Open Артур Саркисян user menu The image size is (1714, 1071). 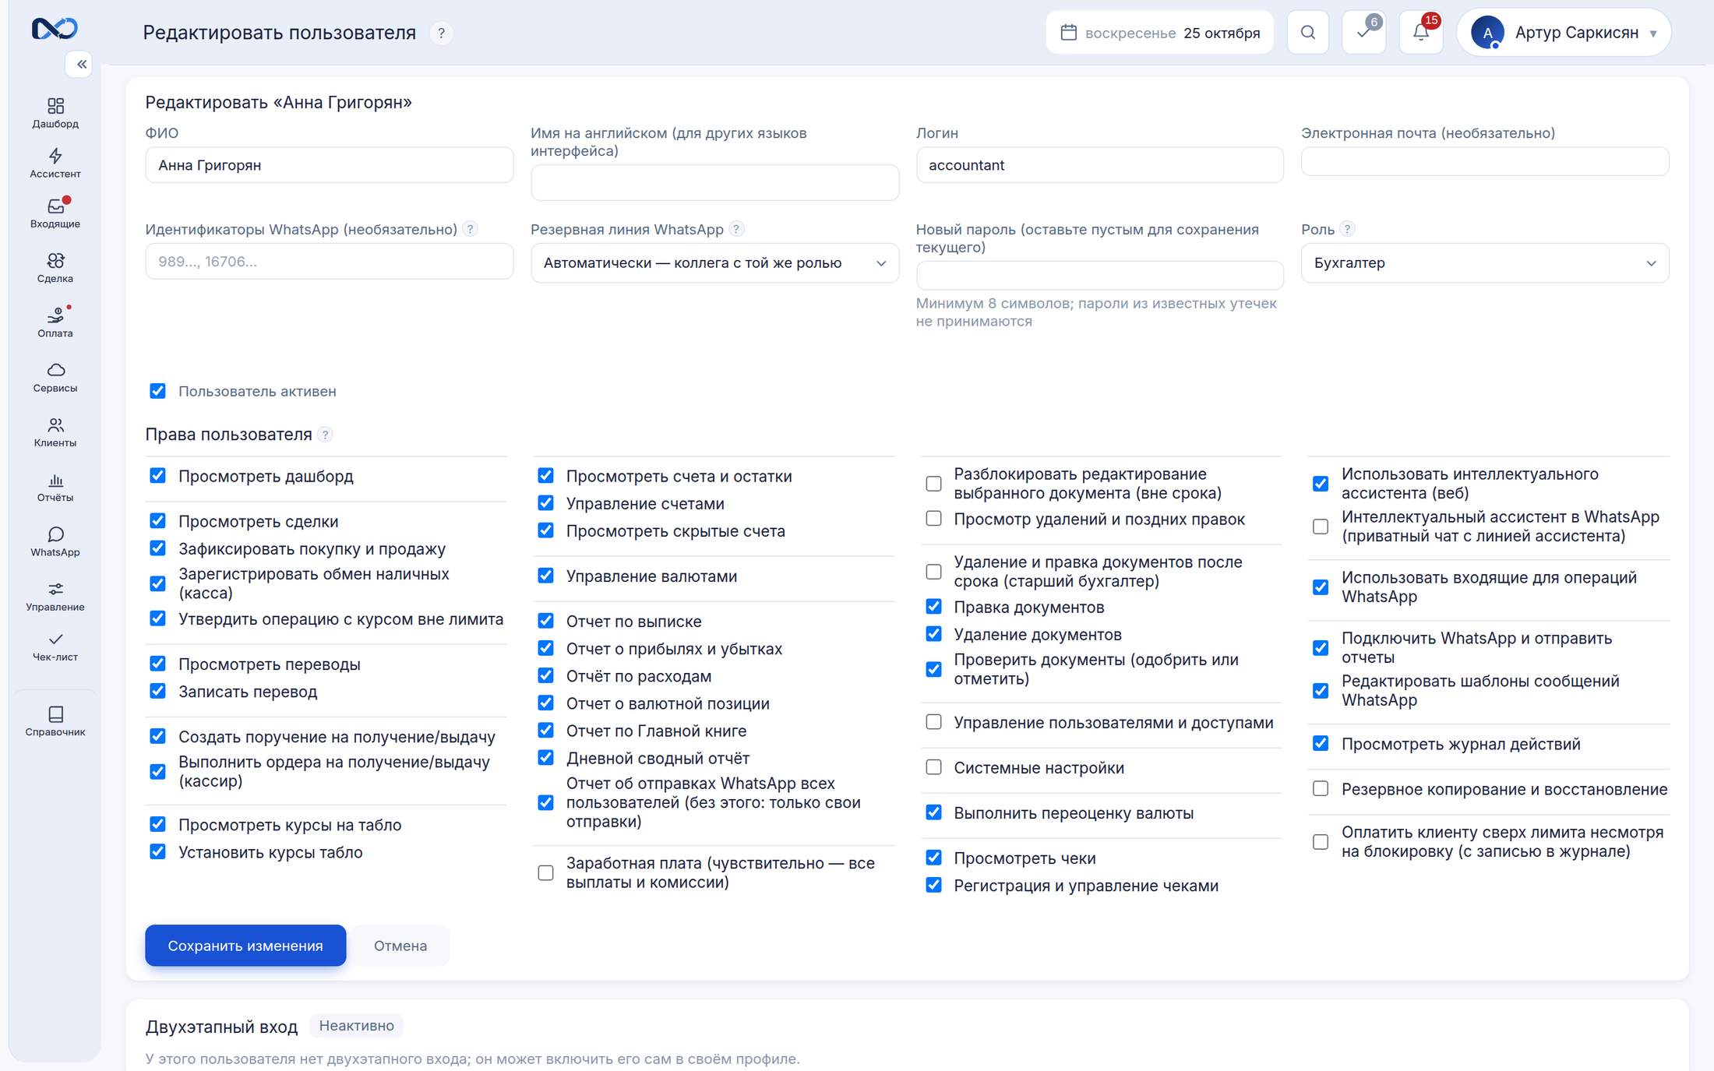coord(1564,33)
